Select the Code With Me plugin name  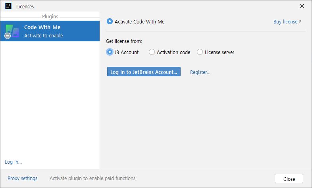click(x=42, y=27)
